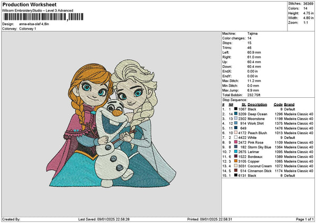Screen dimensions: 316x223
Task: Click the EndY value 0.00 in
Action: coord(252,76)
